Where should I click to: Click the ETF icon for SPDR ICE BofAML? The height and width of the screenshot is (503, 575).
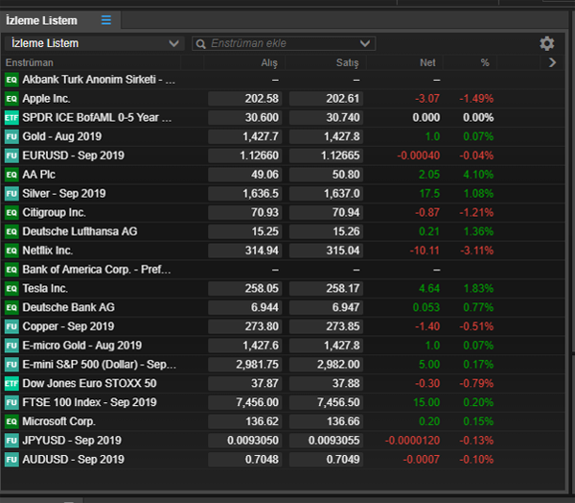[11, 117]
